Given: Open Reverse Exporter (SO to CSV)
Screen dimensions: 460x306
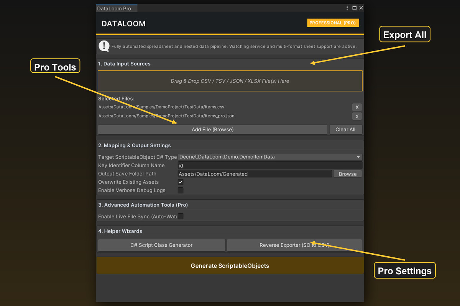Looking at the screenshot, I should point(294,245).
